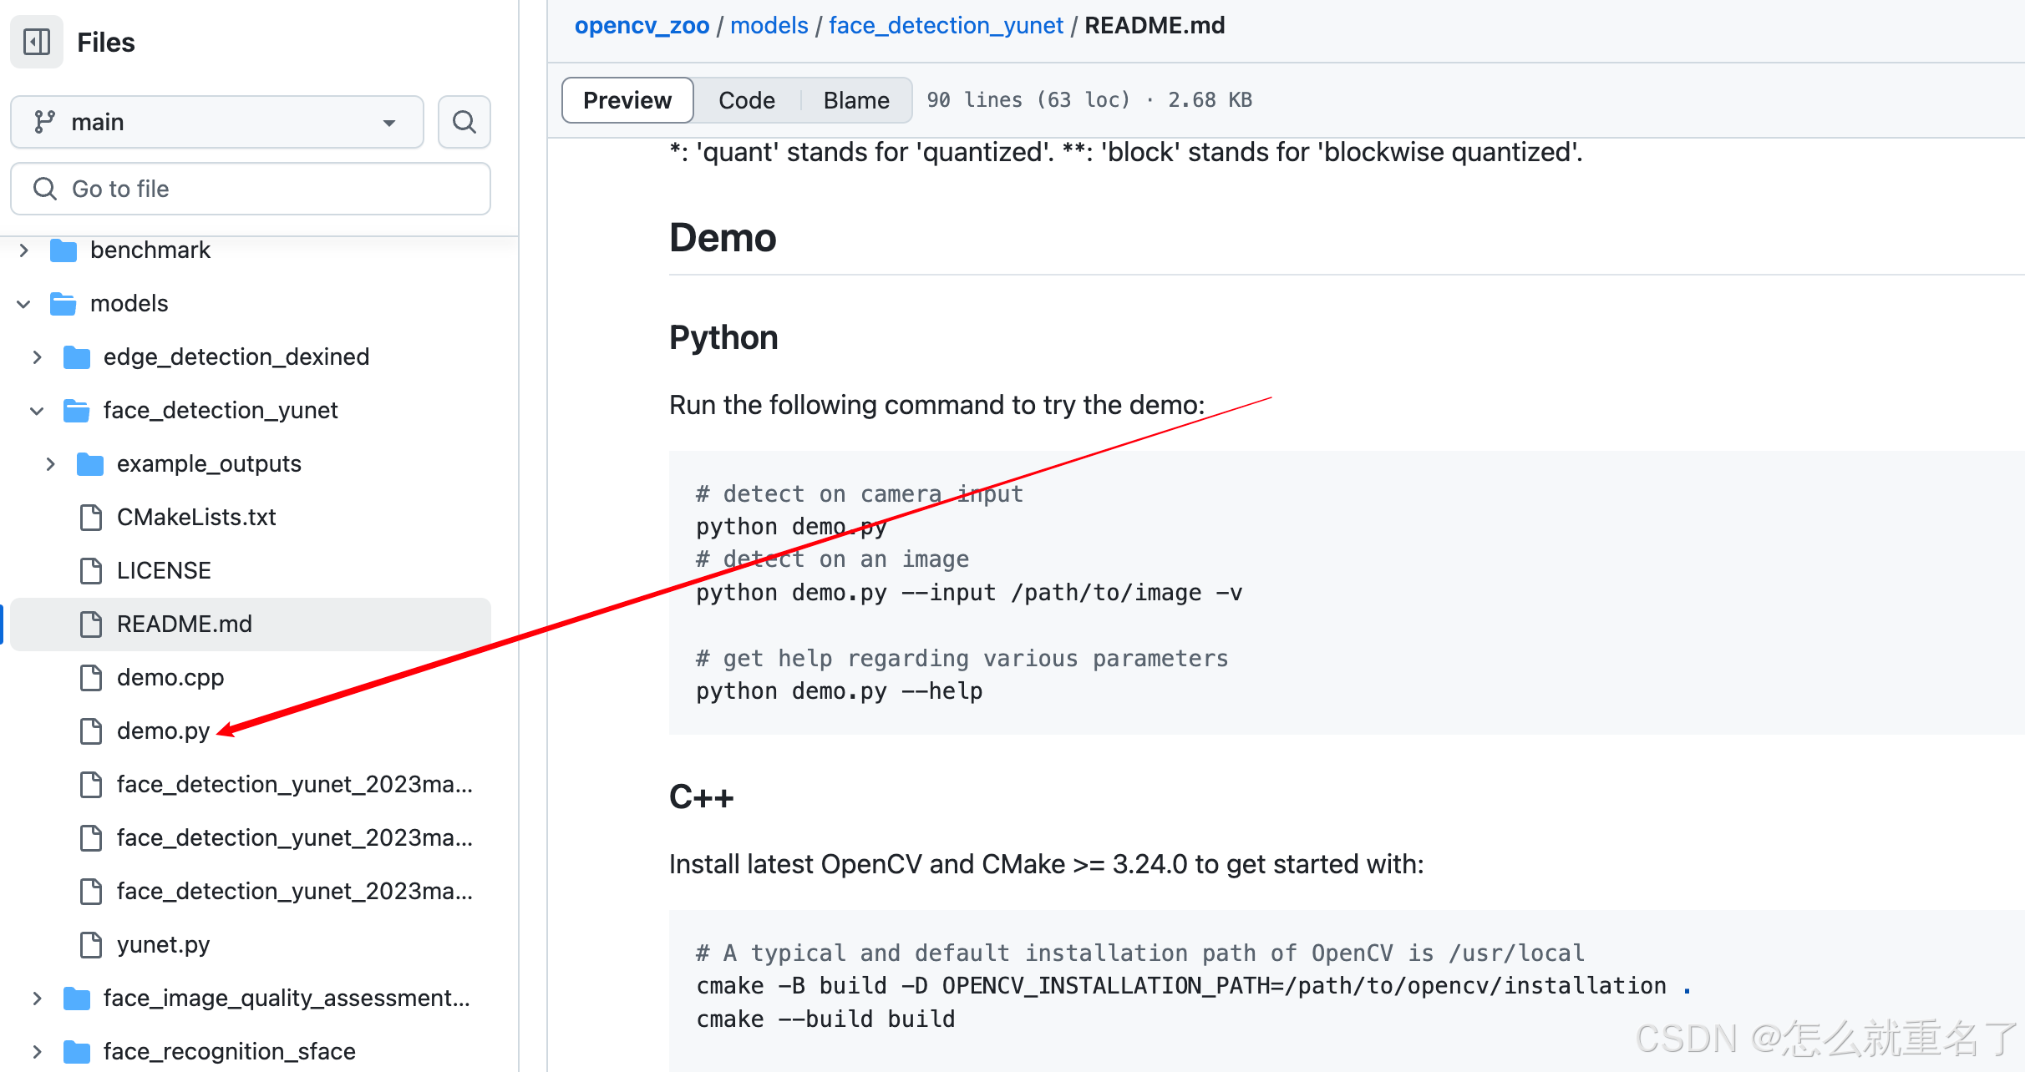Expand the example_outputs chevron

coord(50,464)
